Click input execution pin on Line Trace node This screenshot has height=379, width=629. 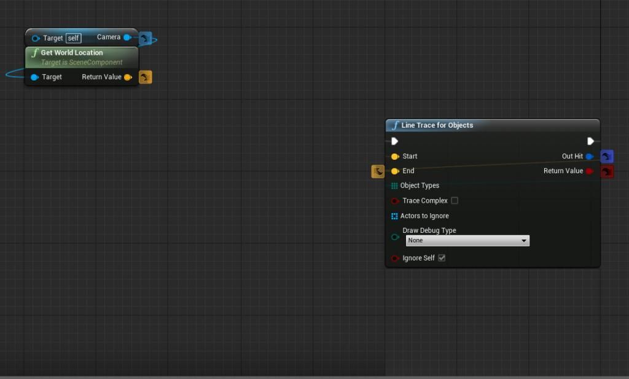[x=394, y=141]
